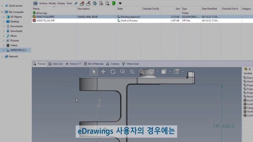The image size is (253, 142).
Task: Switch to the Contains tab
Action: (x=113, y=64)
